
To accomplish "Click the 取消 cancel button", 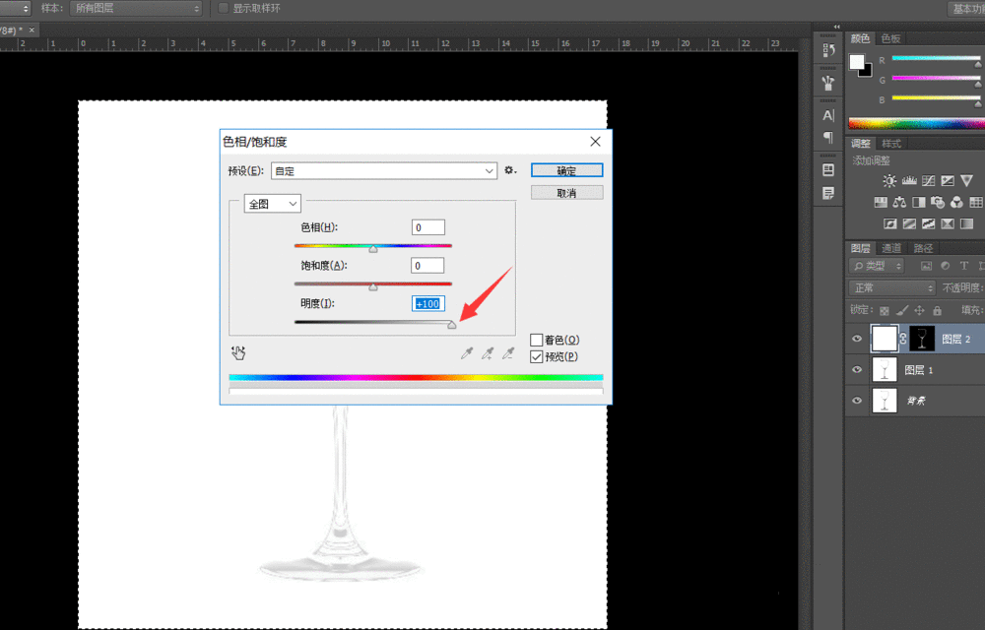I will [x=566, y=191].
